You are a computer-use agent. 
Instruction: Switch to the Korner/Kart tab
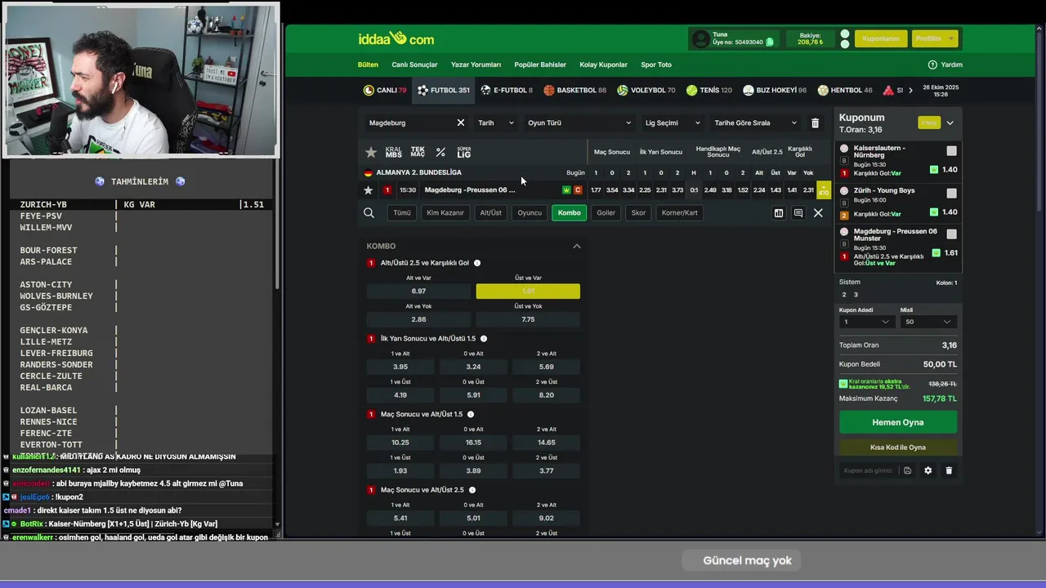coord(680,212)
